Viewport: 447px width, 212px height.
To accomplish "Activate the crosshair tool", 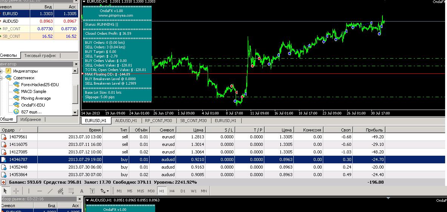I will pyautogui.click(x=17, y=191).
